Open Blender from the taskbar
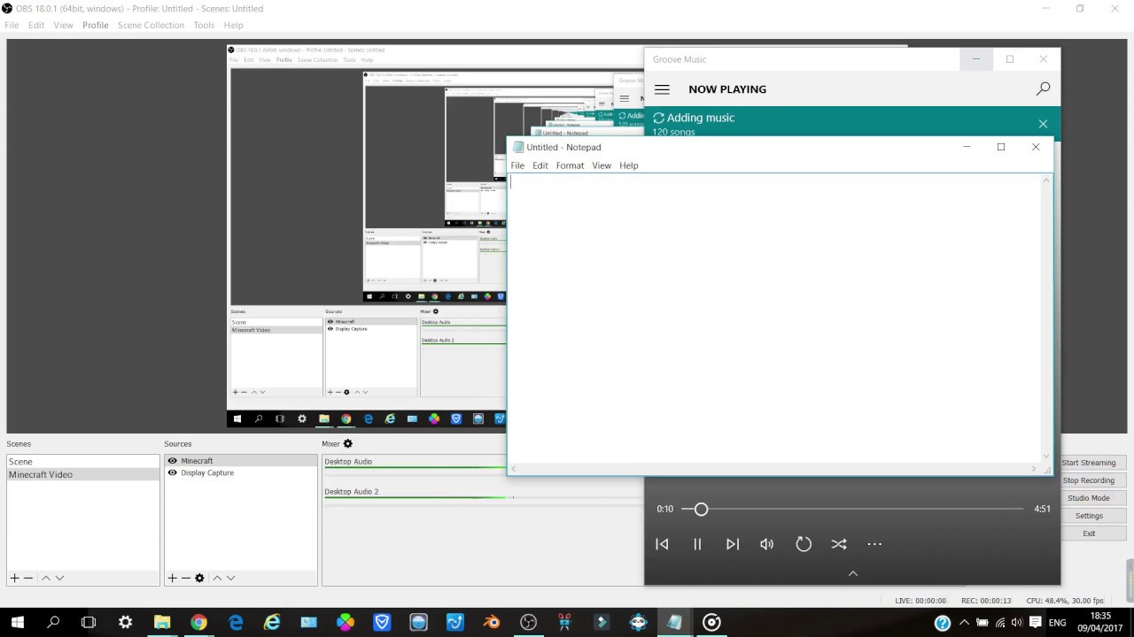This screenshot has height=637, width=1134. (x=492, y=622)
